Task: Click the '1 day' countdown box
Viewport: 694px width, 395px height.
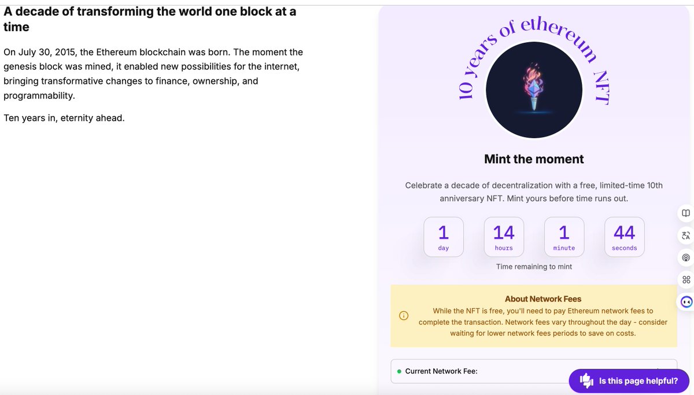Action: pos(444,237)
